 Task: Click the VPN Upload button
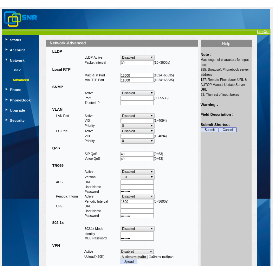[128, 262]
